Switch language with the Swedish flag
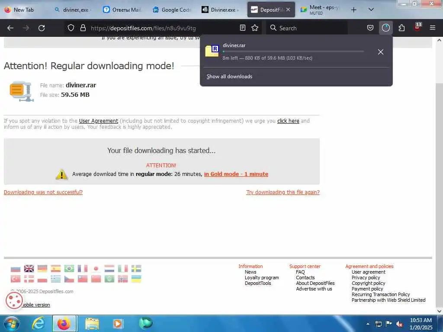This screenshot has width=443, height=332. pos(136,268)
